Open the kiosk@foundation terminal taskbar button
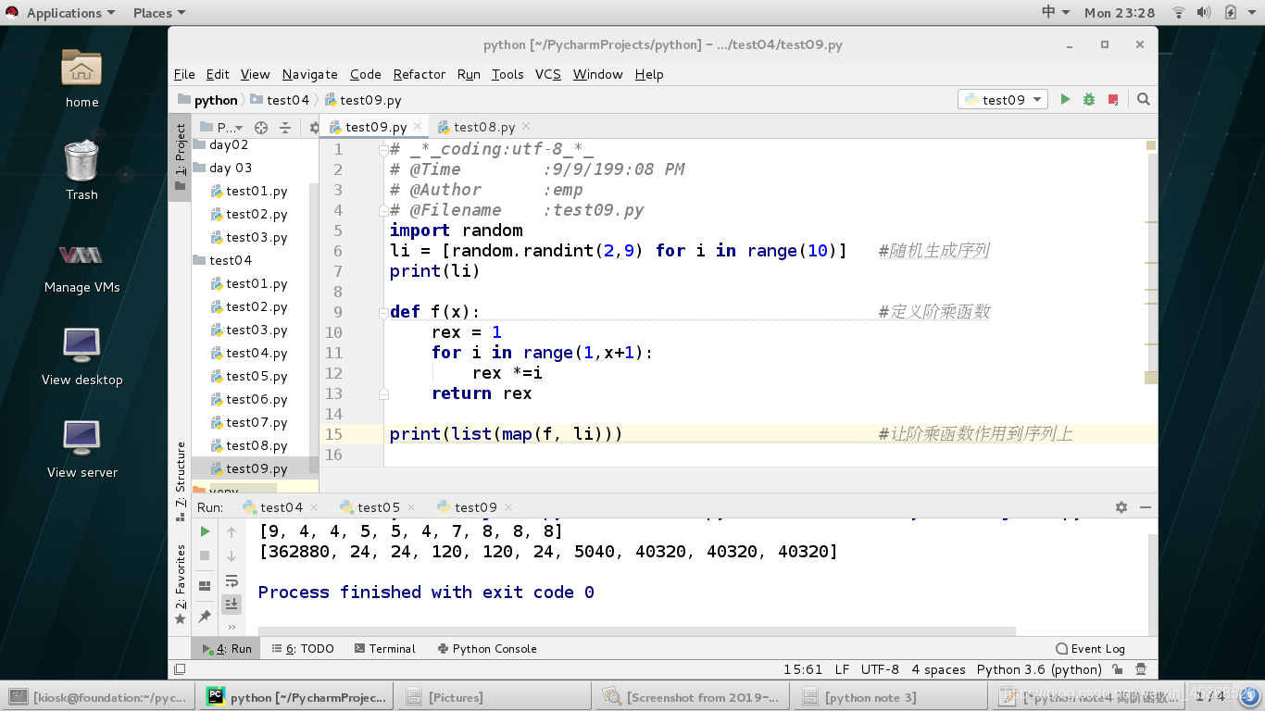Image resolution: width=1265 pixels, height=711 pixels. point(99,697)
